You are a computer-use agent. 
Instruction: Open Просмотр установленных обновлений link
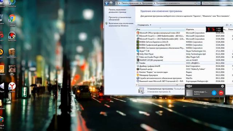(x=120, y=19)
